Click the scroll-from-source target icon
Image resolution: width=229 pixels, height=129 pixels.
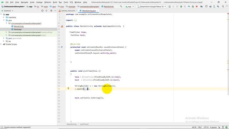tap(42, 11)
